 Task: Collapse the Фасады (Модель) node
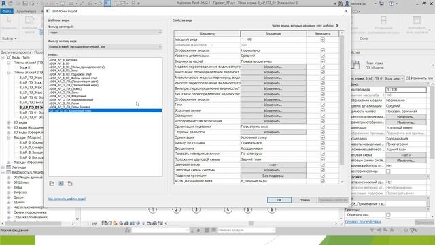click(9, 137)
